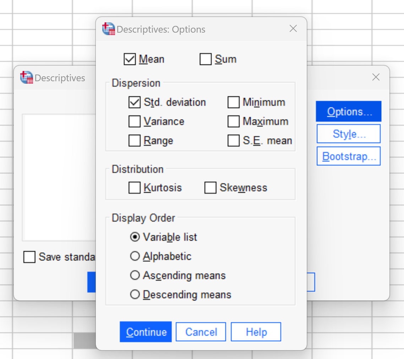Screen dimensions: 404x359
Task: Enable the Maximum checkbox
Action: (233, 121)
